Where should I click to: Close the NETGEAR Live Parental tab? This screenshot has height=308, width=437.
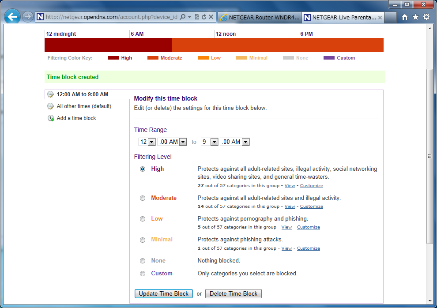(380, 18)
